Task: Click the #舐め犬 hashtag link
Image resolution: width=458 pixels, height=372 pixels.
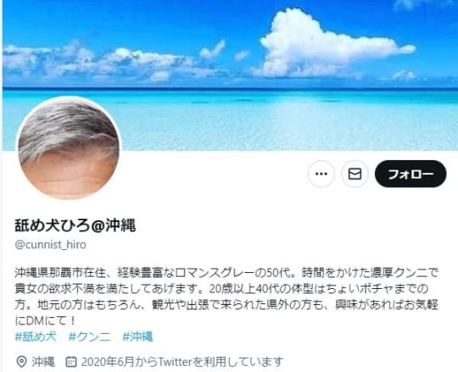Action: click(x=36, y=336)
